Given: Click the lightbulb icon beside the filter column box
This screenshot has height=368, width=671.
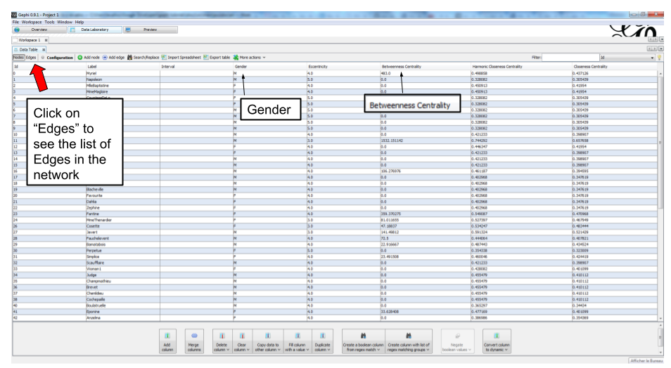Looking at the screenshot, I should point(660,58).
